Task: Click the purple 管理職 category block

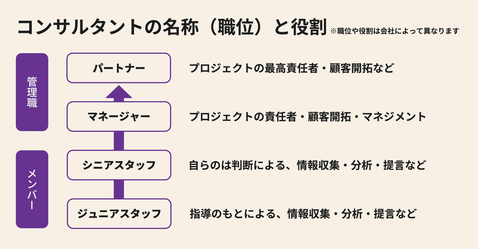Action: pyautogui.click(x=32, y=92)
